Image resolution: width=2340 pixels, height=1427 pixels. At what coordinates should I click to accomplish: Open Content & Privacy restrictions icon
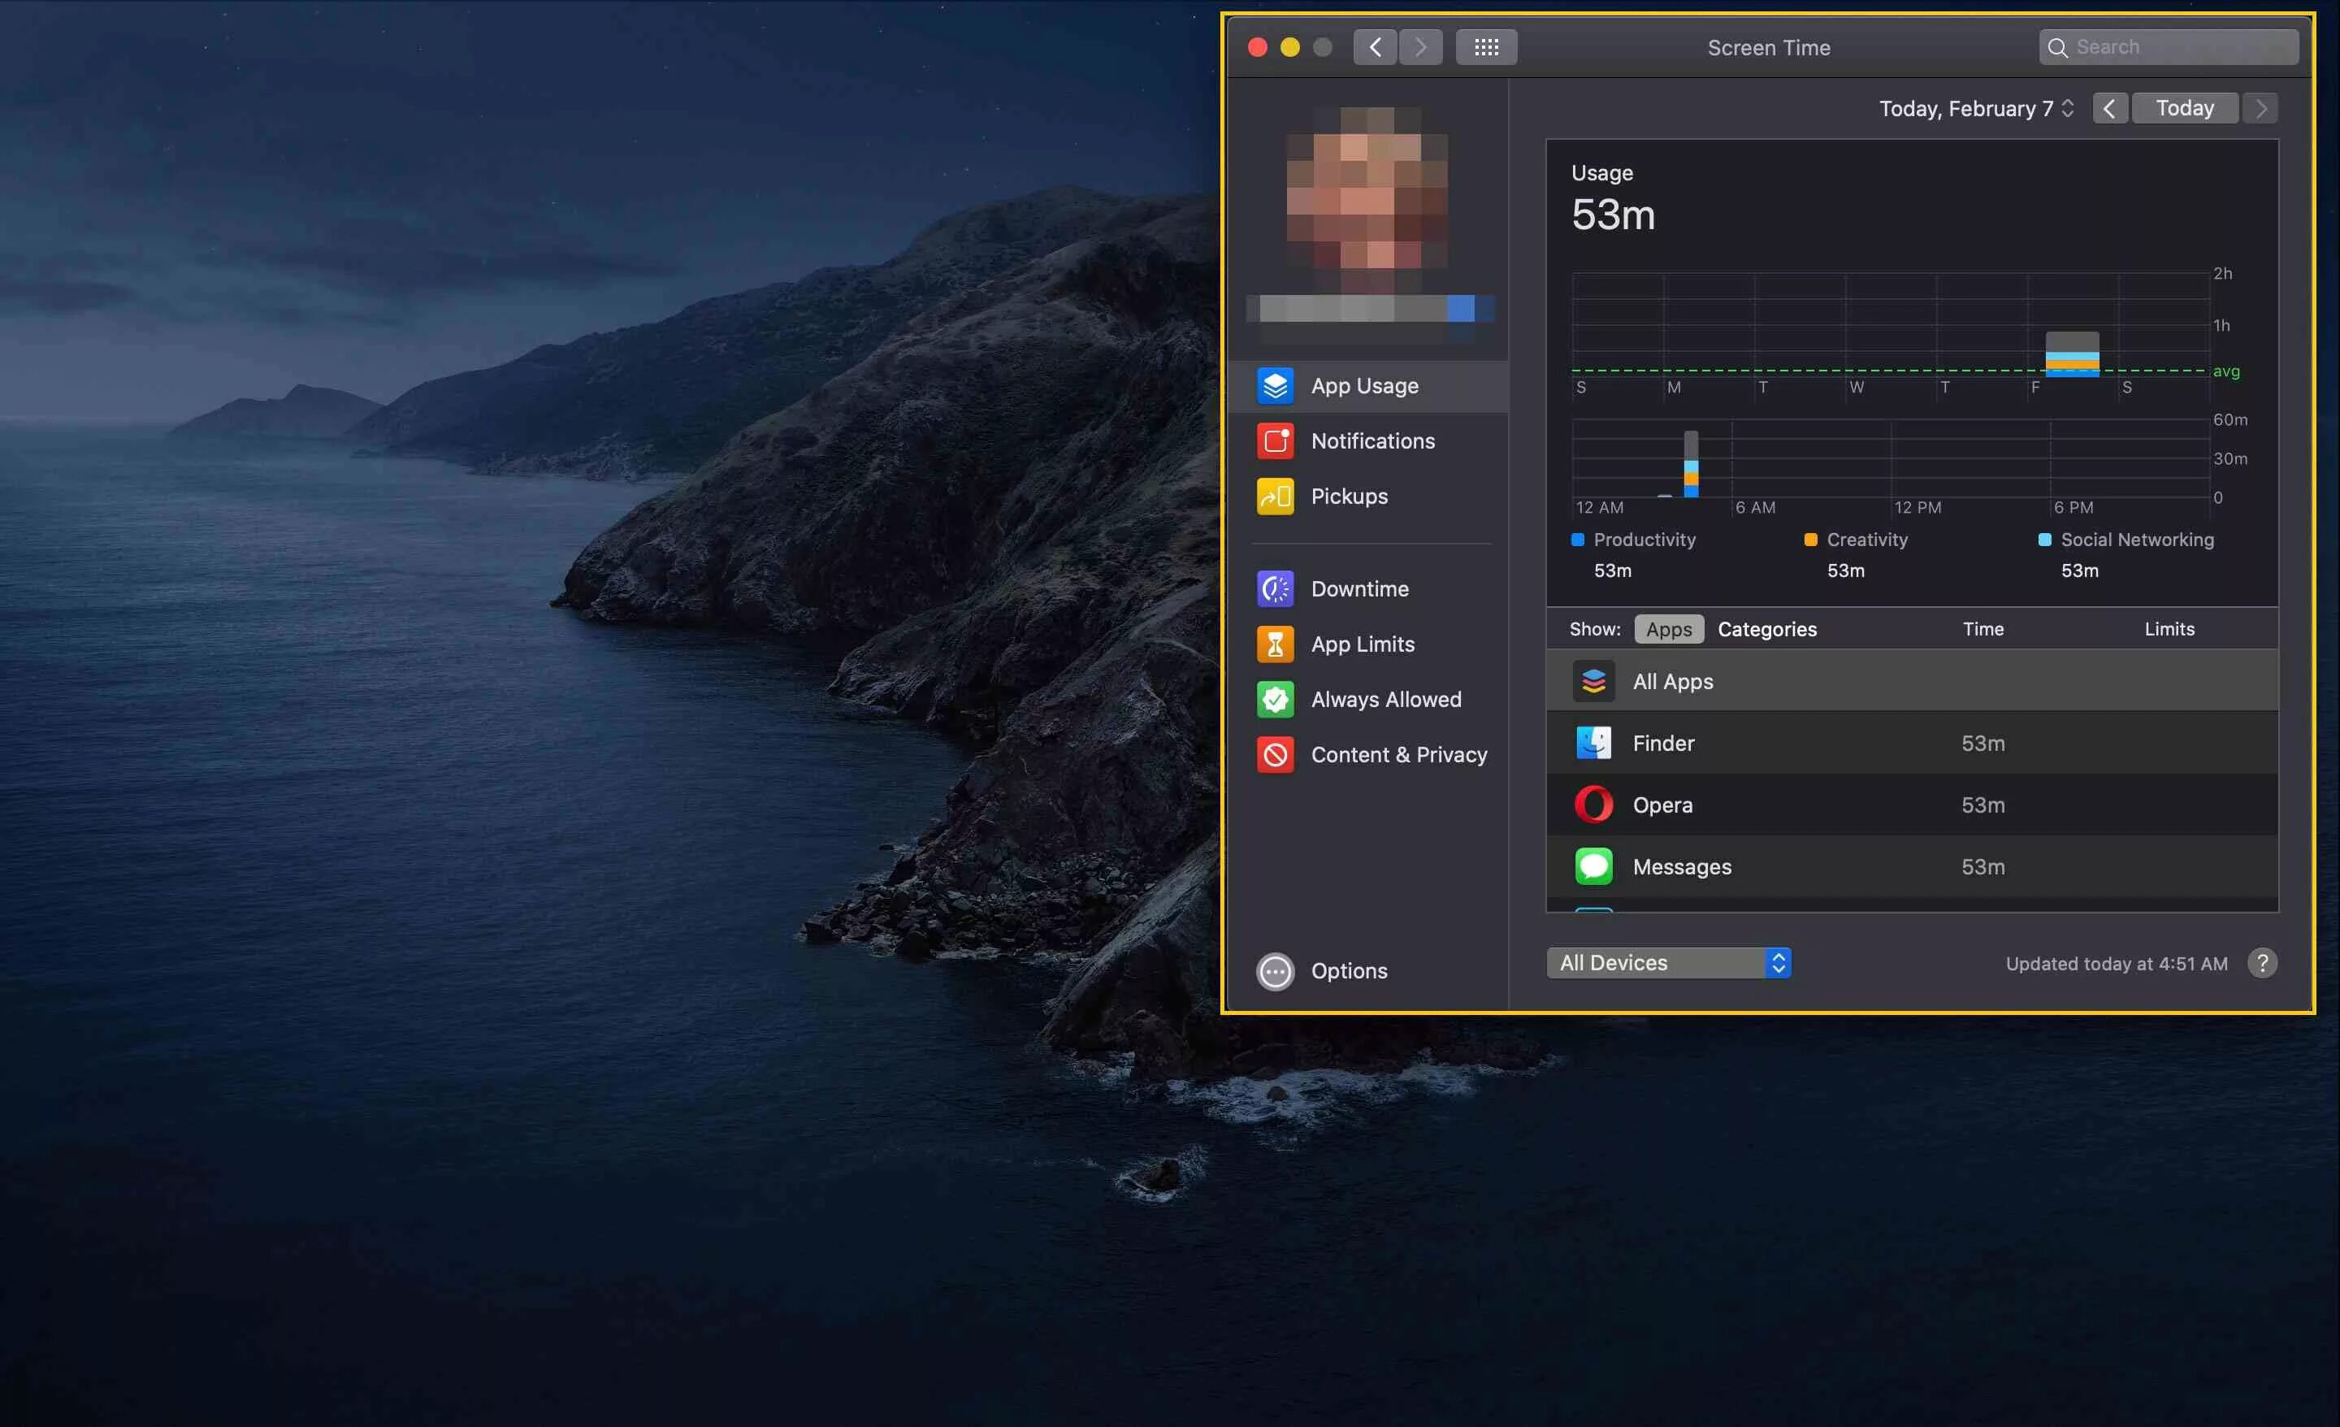coord(1275,754)
